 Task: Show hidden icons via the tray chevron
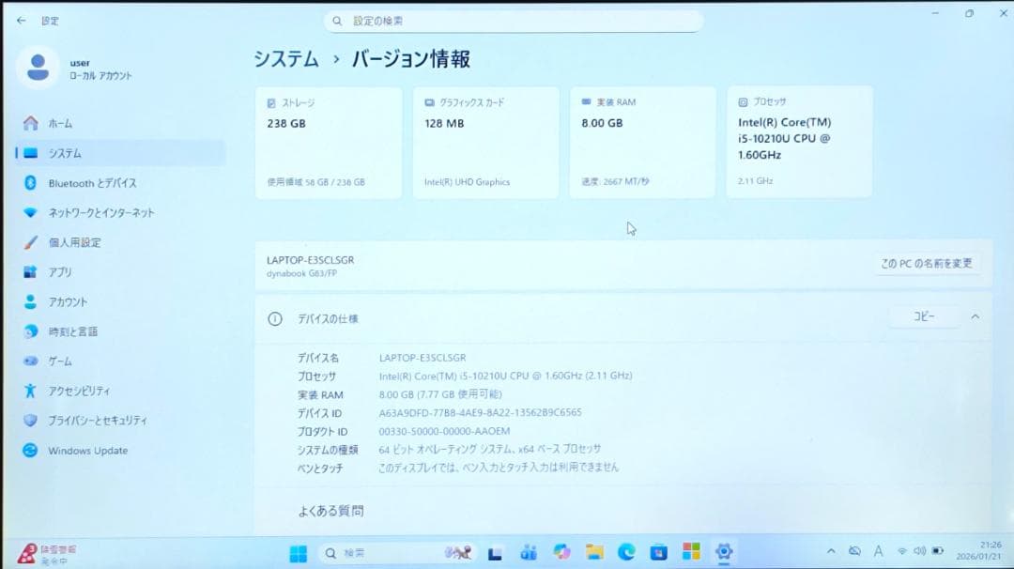[832, 552]
